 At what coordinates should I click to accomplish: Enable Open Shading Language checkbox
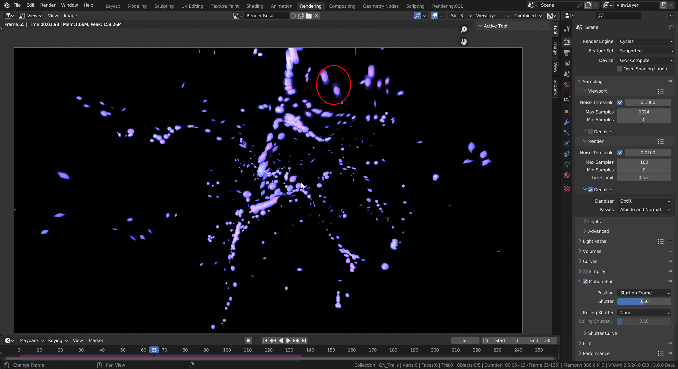[619, 69]
